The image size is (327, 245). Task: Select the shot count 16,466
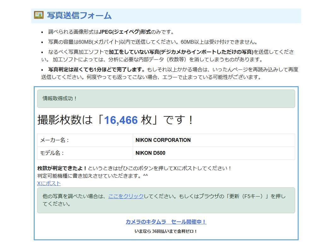121,120
